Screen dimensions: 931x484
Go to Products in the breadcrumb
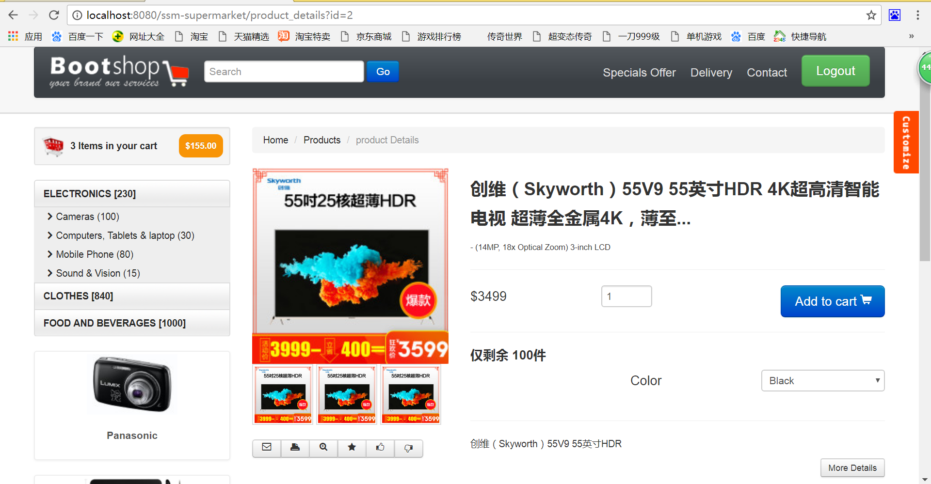click(322, 140)
